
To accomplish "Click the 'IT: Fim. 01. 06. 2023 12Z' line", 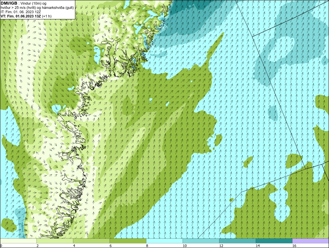I will (21, 12).
